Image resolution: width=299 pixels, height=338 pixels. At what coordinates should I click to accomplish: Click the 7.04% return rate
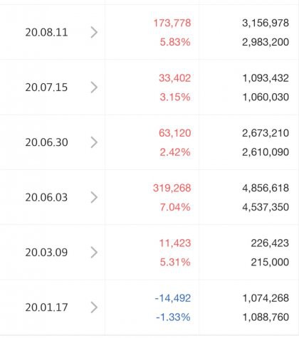(175, 207)
